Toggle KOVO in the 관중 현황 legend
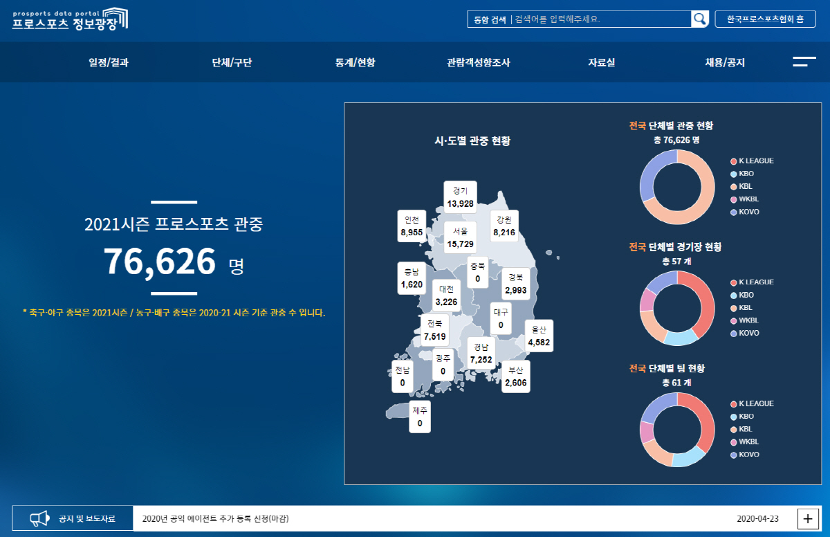Image resolution: width=830 pixels, height=537 pixels. 745,212
